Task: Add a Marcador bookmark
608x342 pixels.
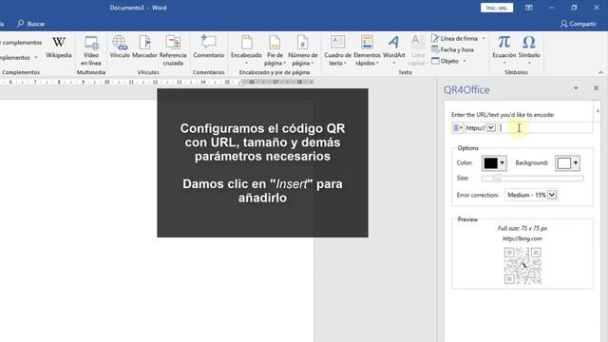Action: point(144,47)
